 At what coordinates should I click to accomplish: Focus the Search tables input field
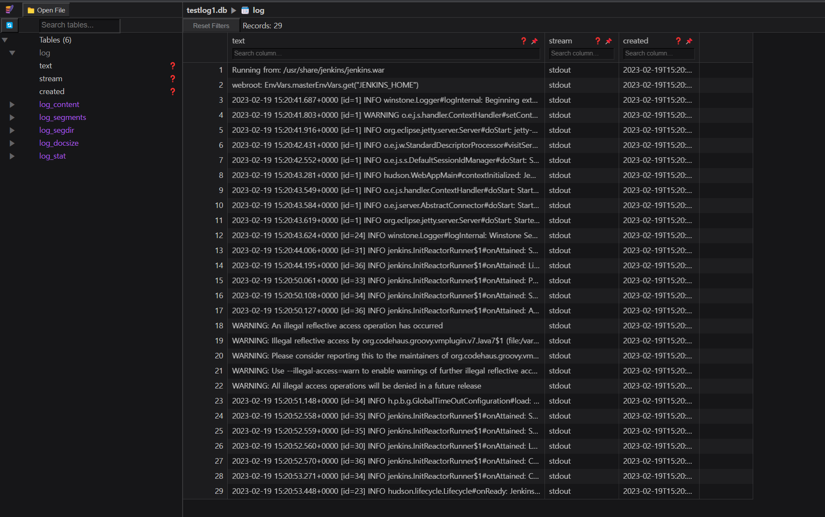[79, 25]
